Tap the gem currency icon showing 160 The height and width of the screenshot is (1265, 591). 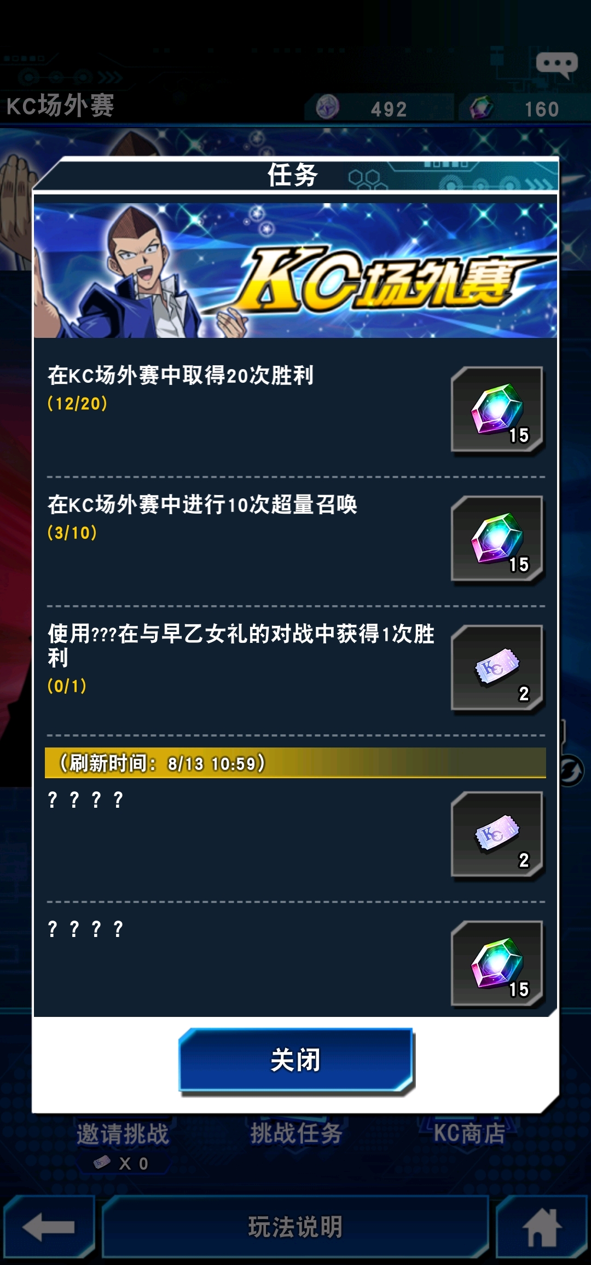coord(482,107)
